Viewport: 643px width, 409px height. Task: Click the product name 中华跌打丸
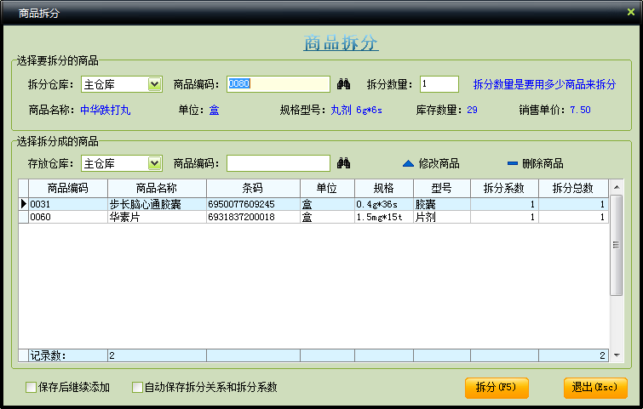[106, 111]
